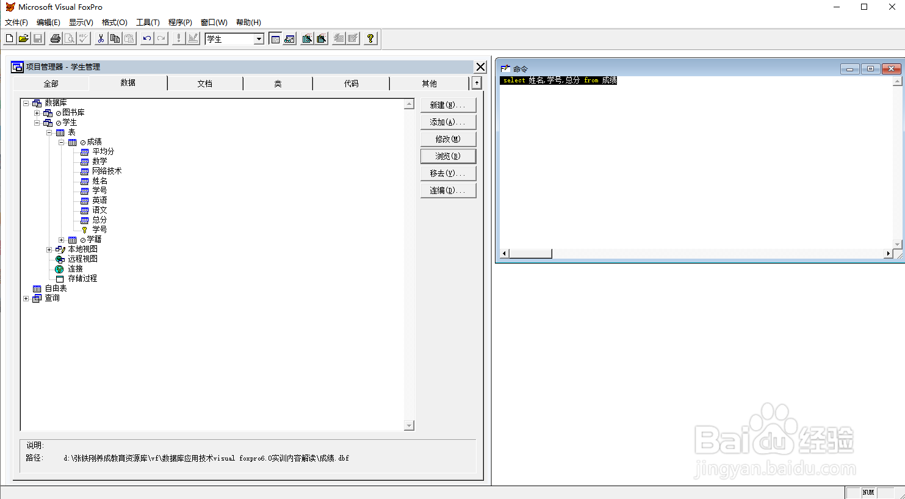Toggle the Command Window toolbar icon

pyautogui.click(x=275, y=38)
